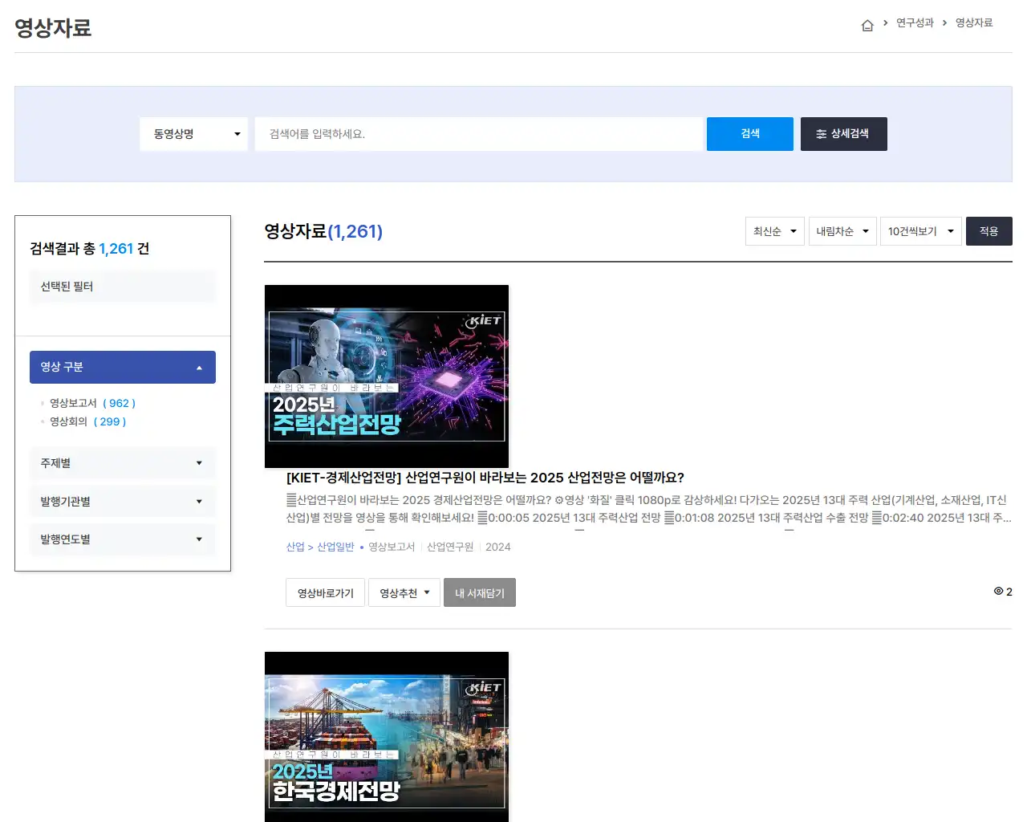Click the 영상자료 breadcrumb item
This screenshot has height=822, width=1027.
tap(973, 23)
